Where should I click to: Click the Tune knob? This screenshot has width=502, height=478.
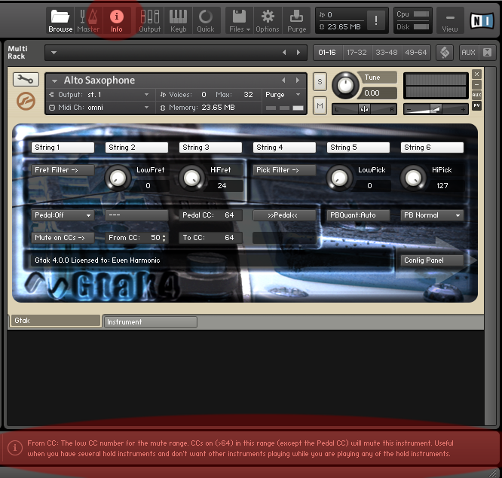point(345,84)
